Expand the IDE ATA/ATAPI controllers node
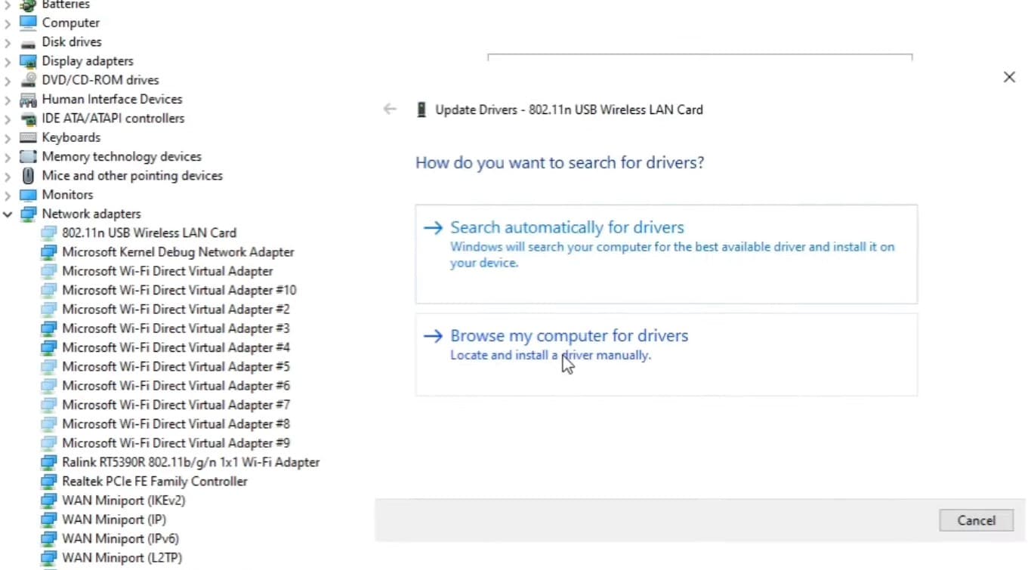The image size is (1028, 570). tap(8, 119)
